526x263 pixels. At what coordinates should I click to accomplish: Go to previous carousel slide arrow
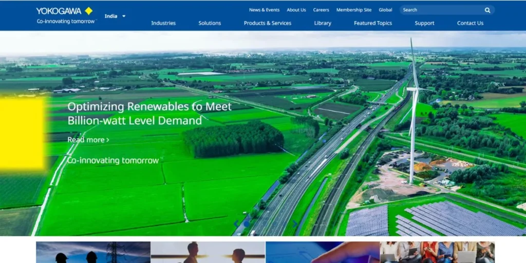click(236, 224)
